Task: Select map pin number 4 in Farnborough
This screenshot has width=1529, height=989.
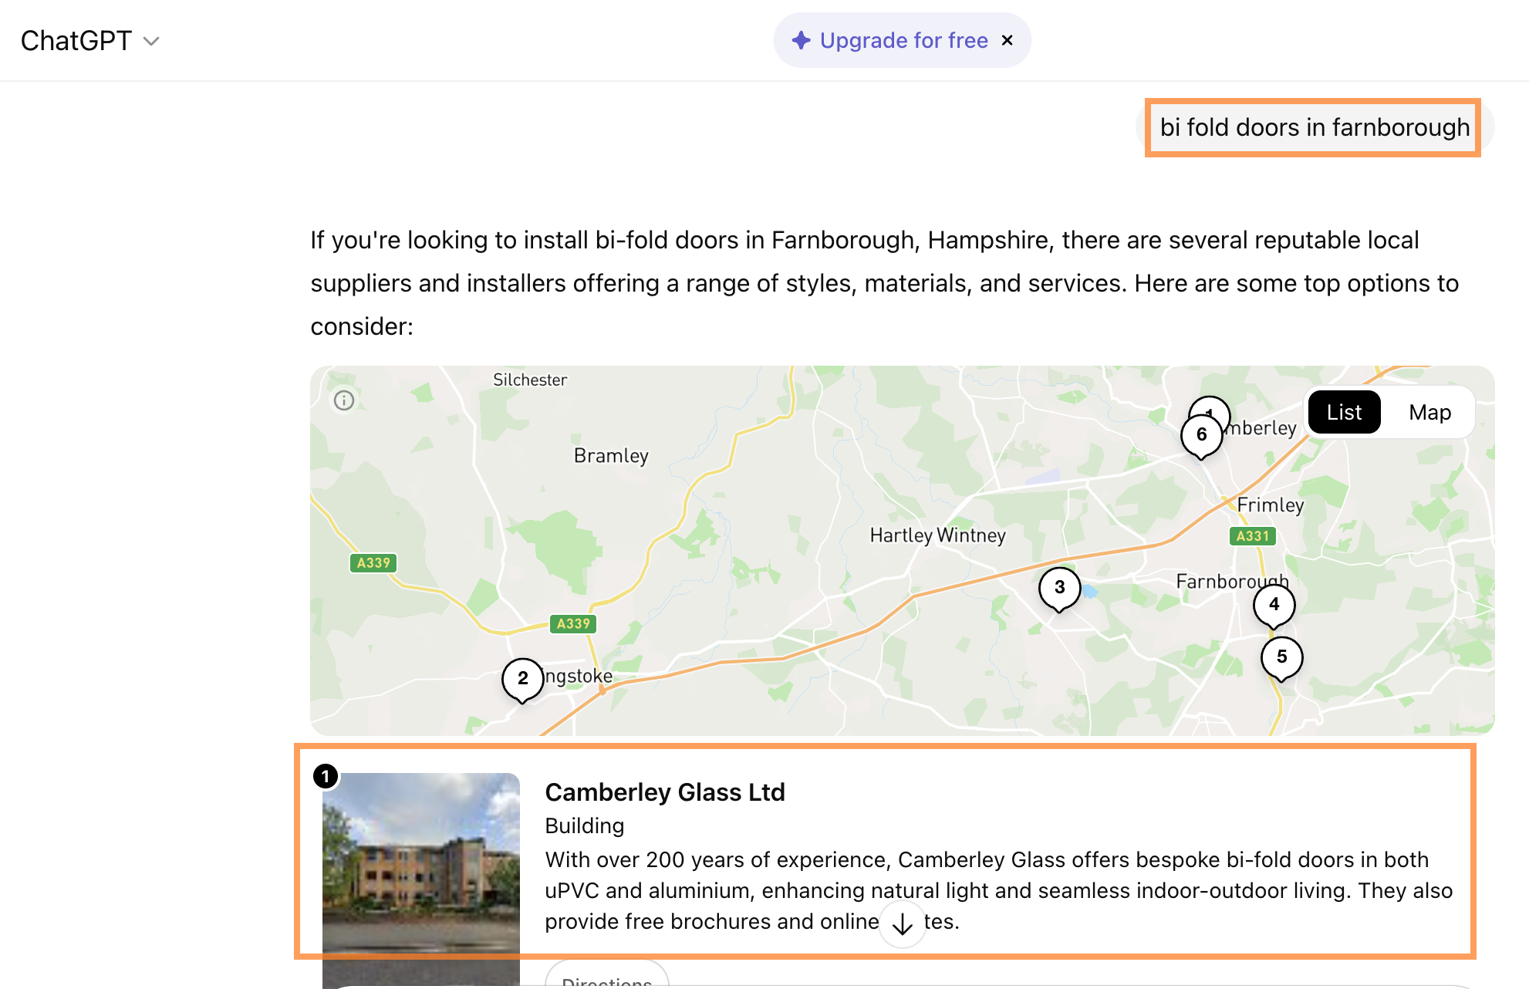Action: tap(1274, 605)
